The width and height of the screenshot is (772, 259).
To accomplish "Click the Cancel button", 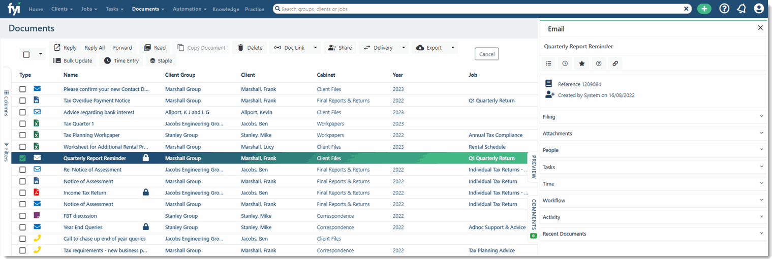I will (486, 54).
